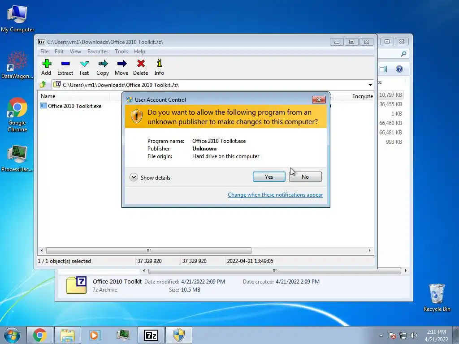This screenshot has width=459, height=344.
Task: Open the My Computer desktop icon
Action: click(x=17, y=18)
